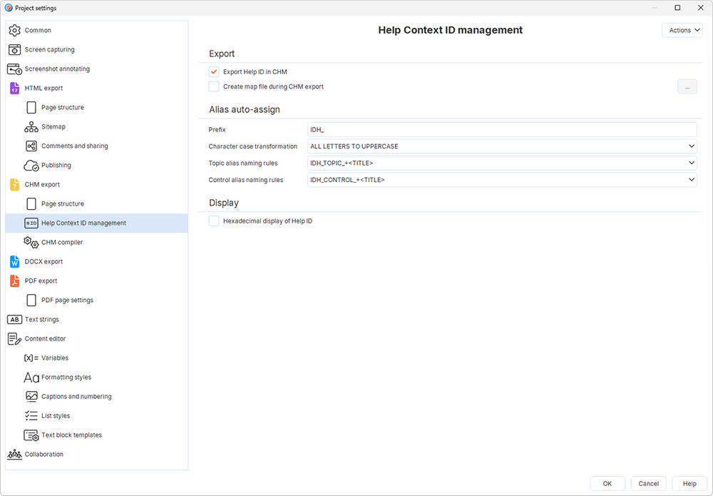The width and height of the screenshot is (713, 496).
Task: Open Screenshot annotating label
Action: coord(57,69)
